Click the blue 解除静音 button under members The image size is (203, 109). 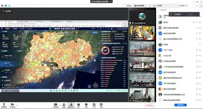click(180, 105)
